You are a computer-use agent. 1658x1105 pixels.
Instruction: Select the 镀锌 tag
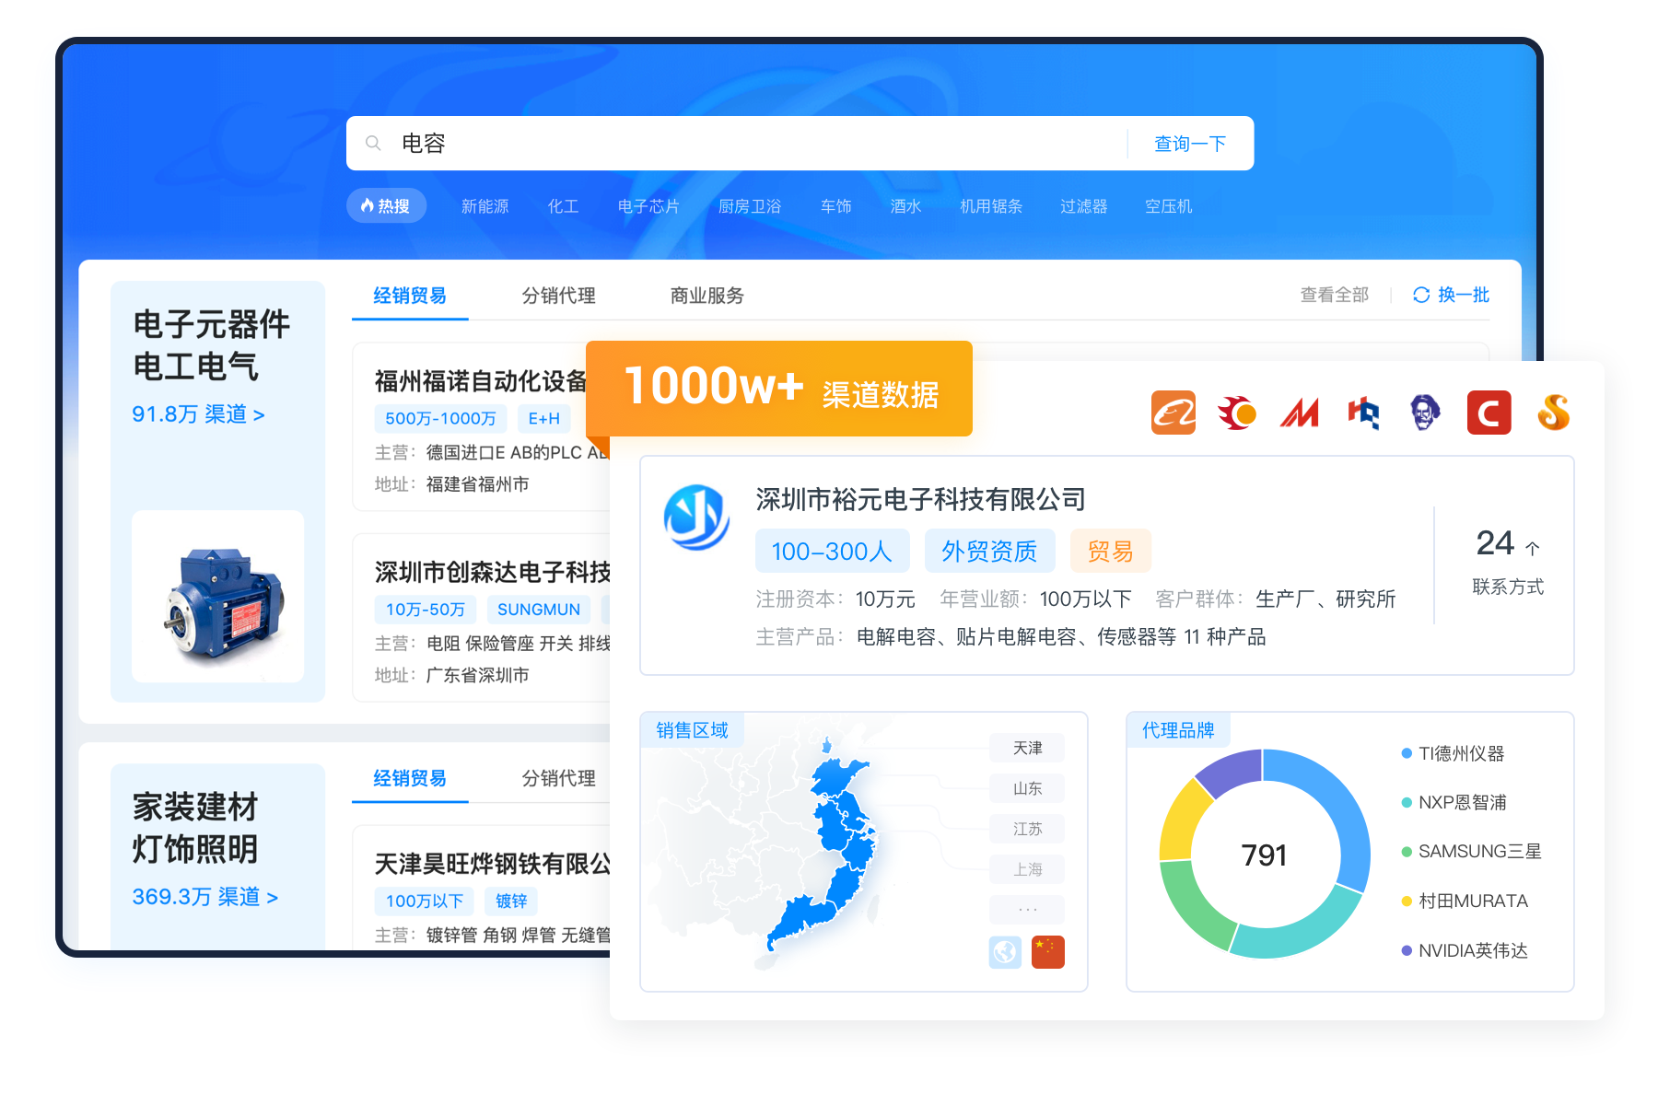point(511,901)
